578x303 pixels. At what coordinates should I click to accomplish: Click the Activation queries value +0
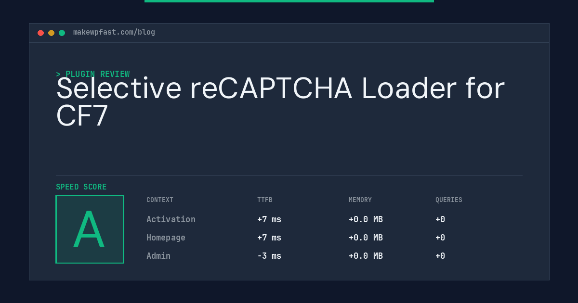tap(440, 219)
